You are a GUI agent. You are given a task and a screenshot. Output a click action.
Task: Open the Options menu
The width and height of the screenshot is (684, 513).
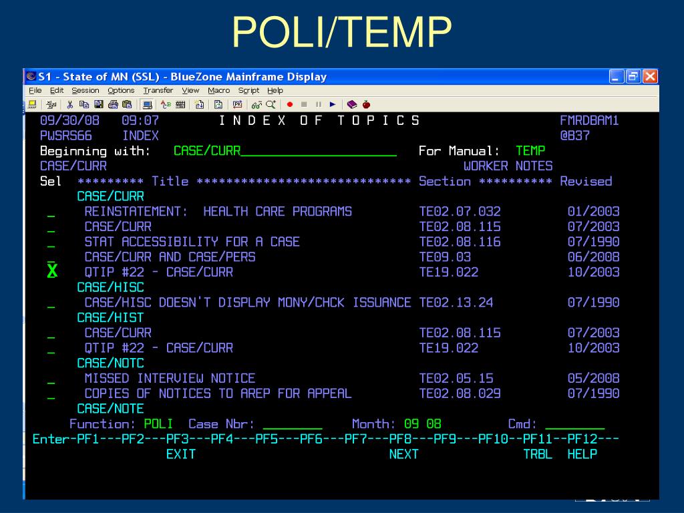[121, 90]
